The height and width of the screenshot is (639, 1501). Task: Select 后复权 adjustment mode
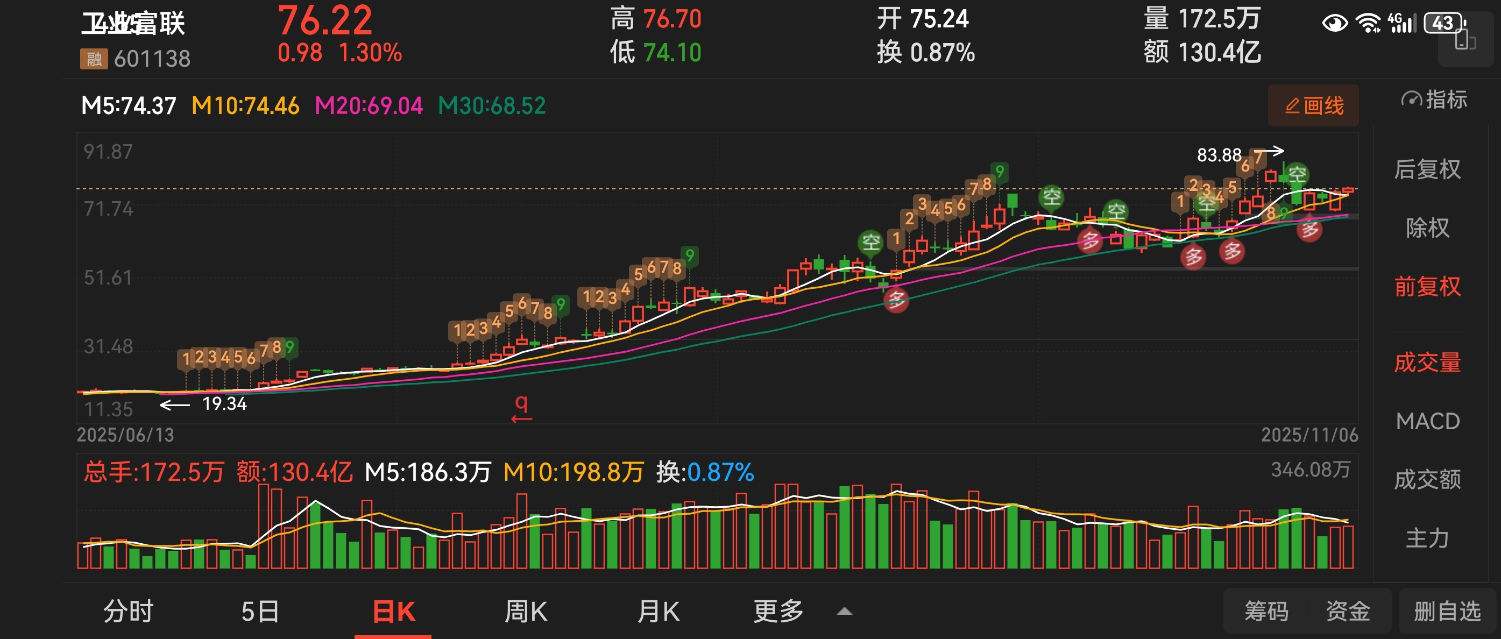[1427, 169]
